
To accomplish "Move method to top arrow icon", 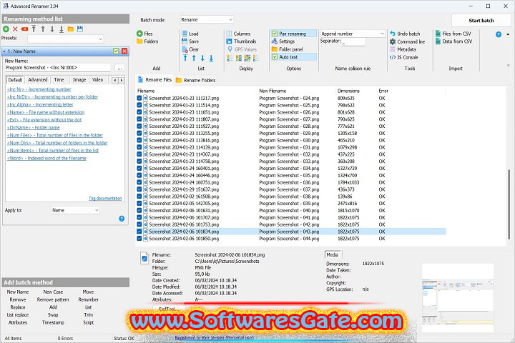I will 34,29.
